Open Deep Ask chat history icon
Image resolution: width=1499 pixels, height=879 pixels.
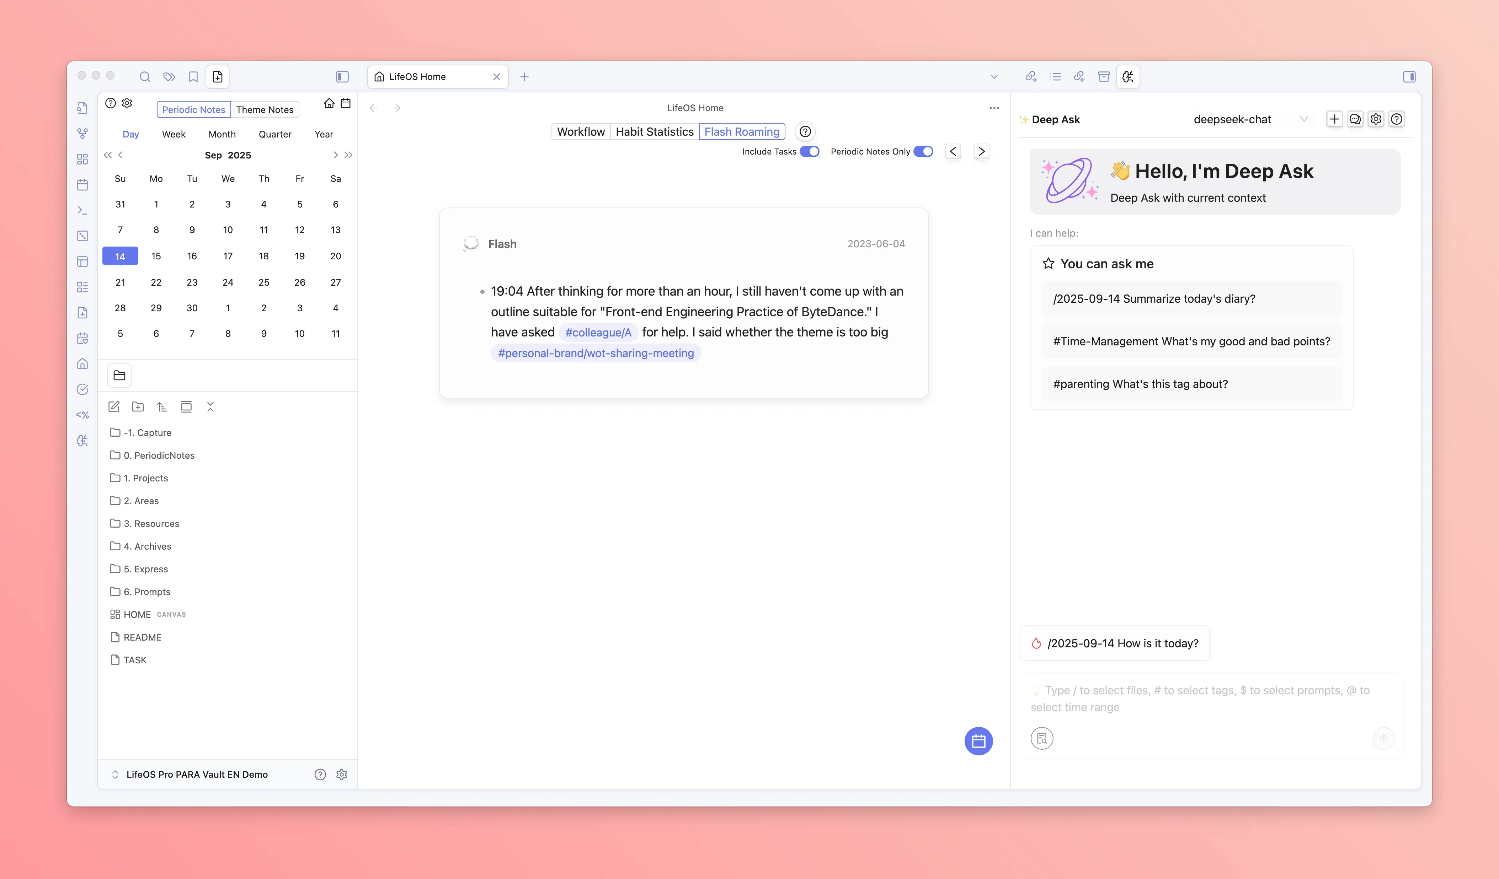coord(1355,119)
